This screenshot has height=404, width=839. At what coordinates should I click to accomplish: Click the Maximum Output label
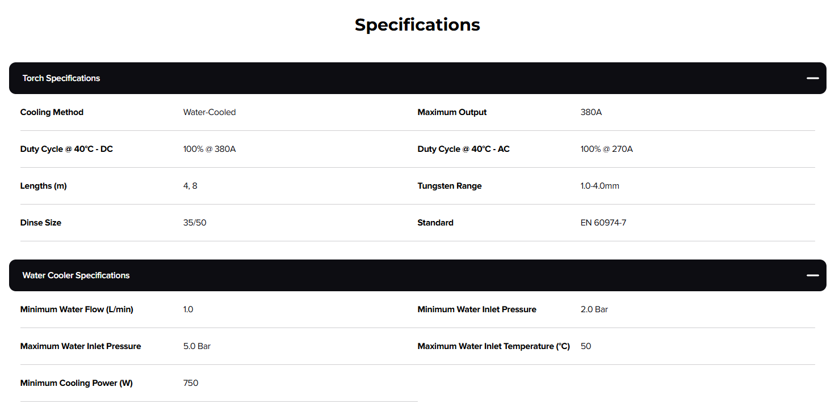[x=452, y=112]
